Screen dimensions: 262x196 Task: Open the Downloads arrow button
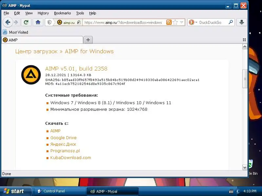[241, 22]
